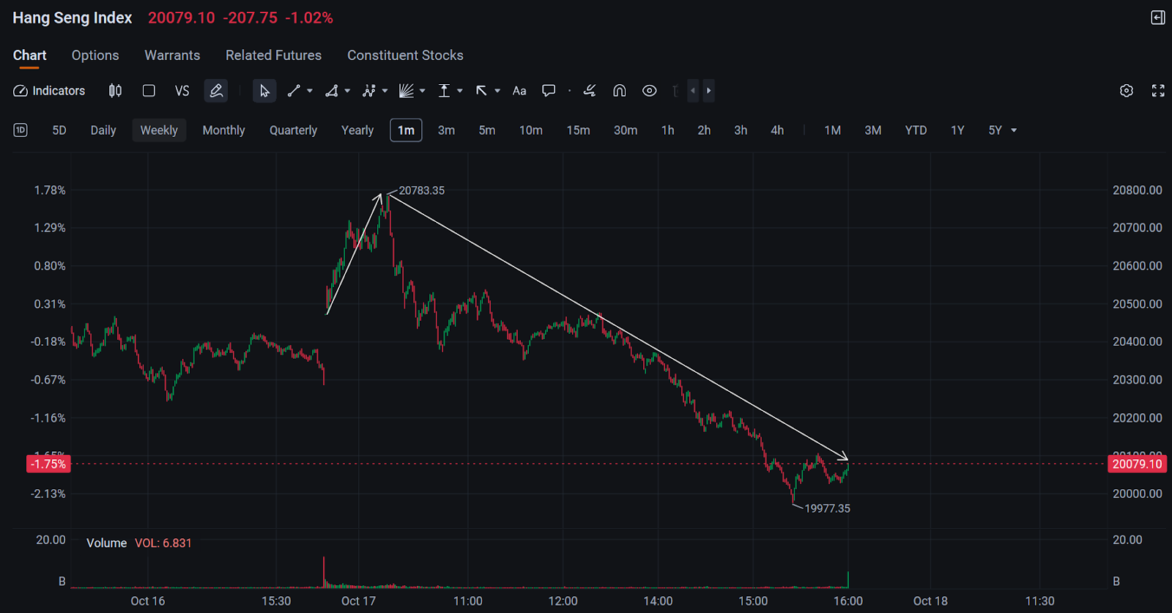Set range to 1M
This screenshot has width=1172, height=613.
[x=832, y=130]
